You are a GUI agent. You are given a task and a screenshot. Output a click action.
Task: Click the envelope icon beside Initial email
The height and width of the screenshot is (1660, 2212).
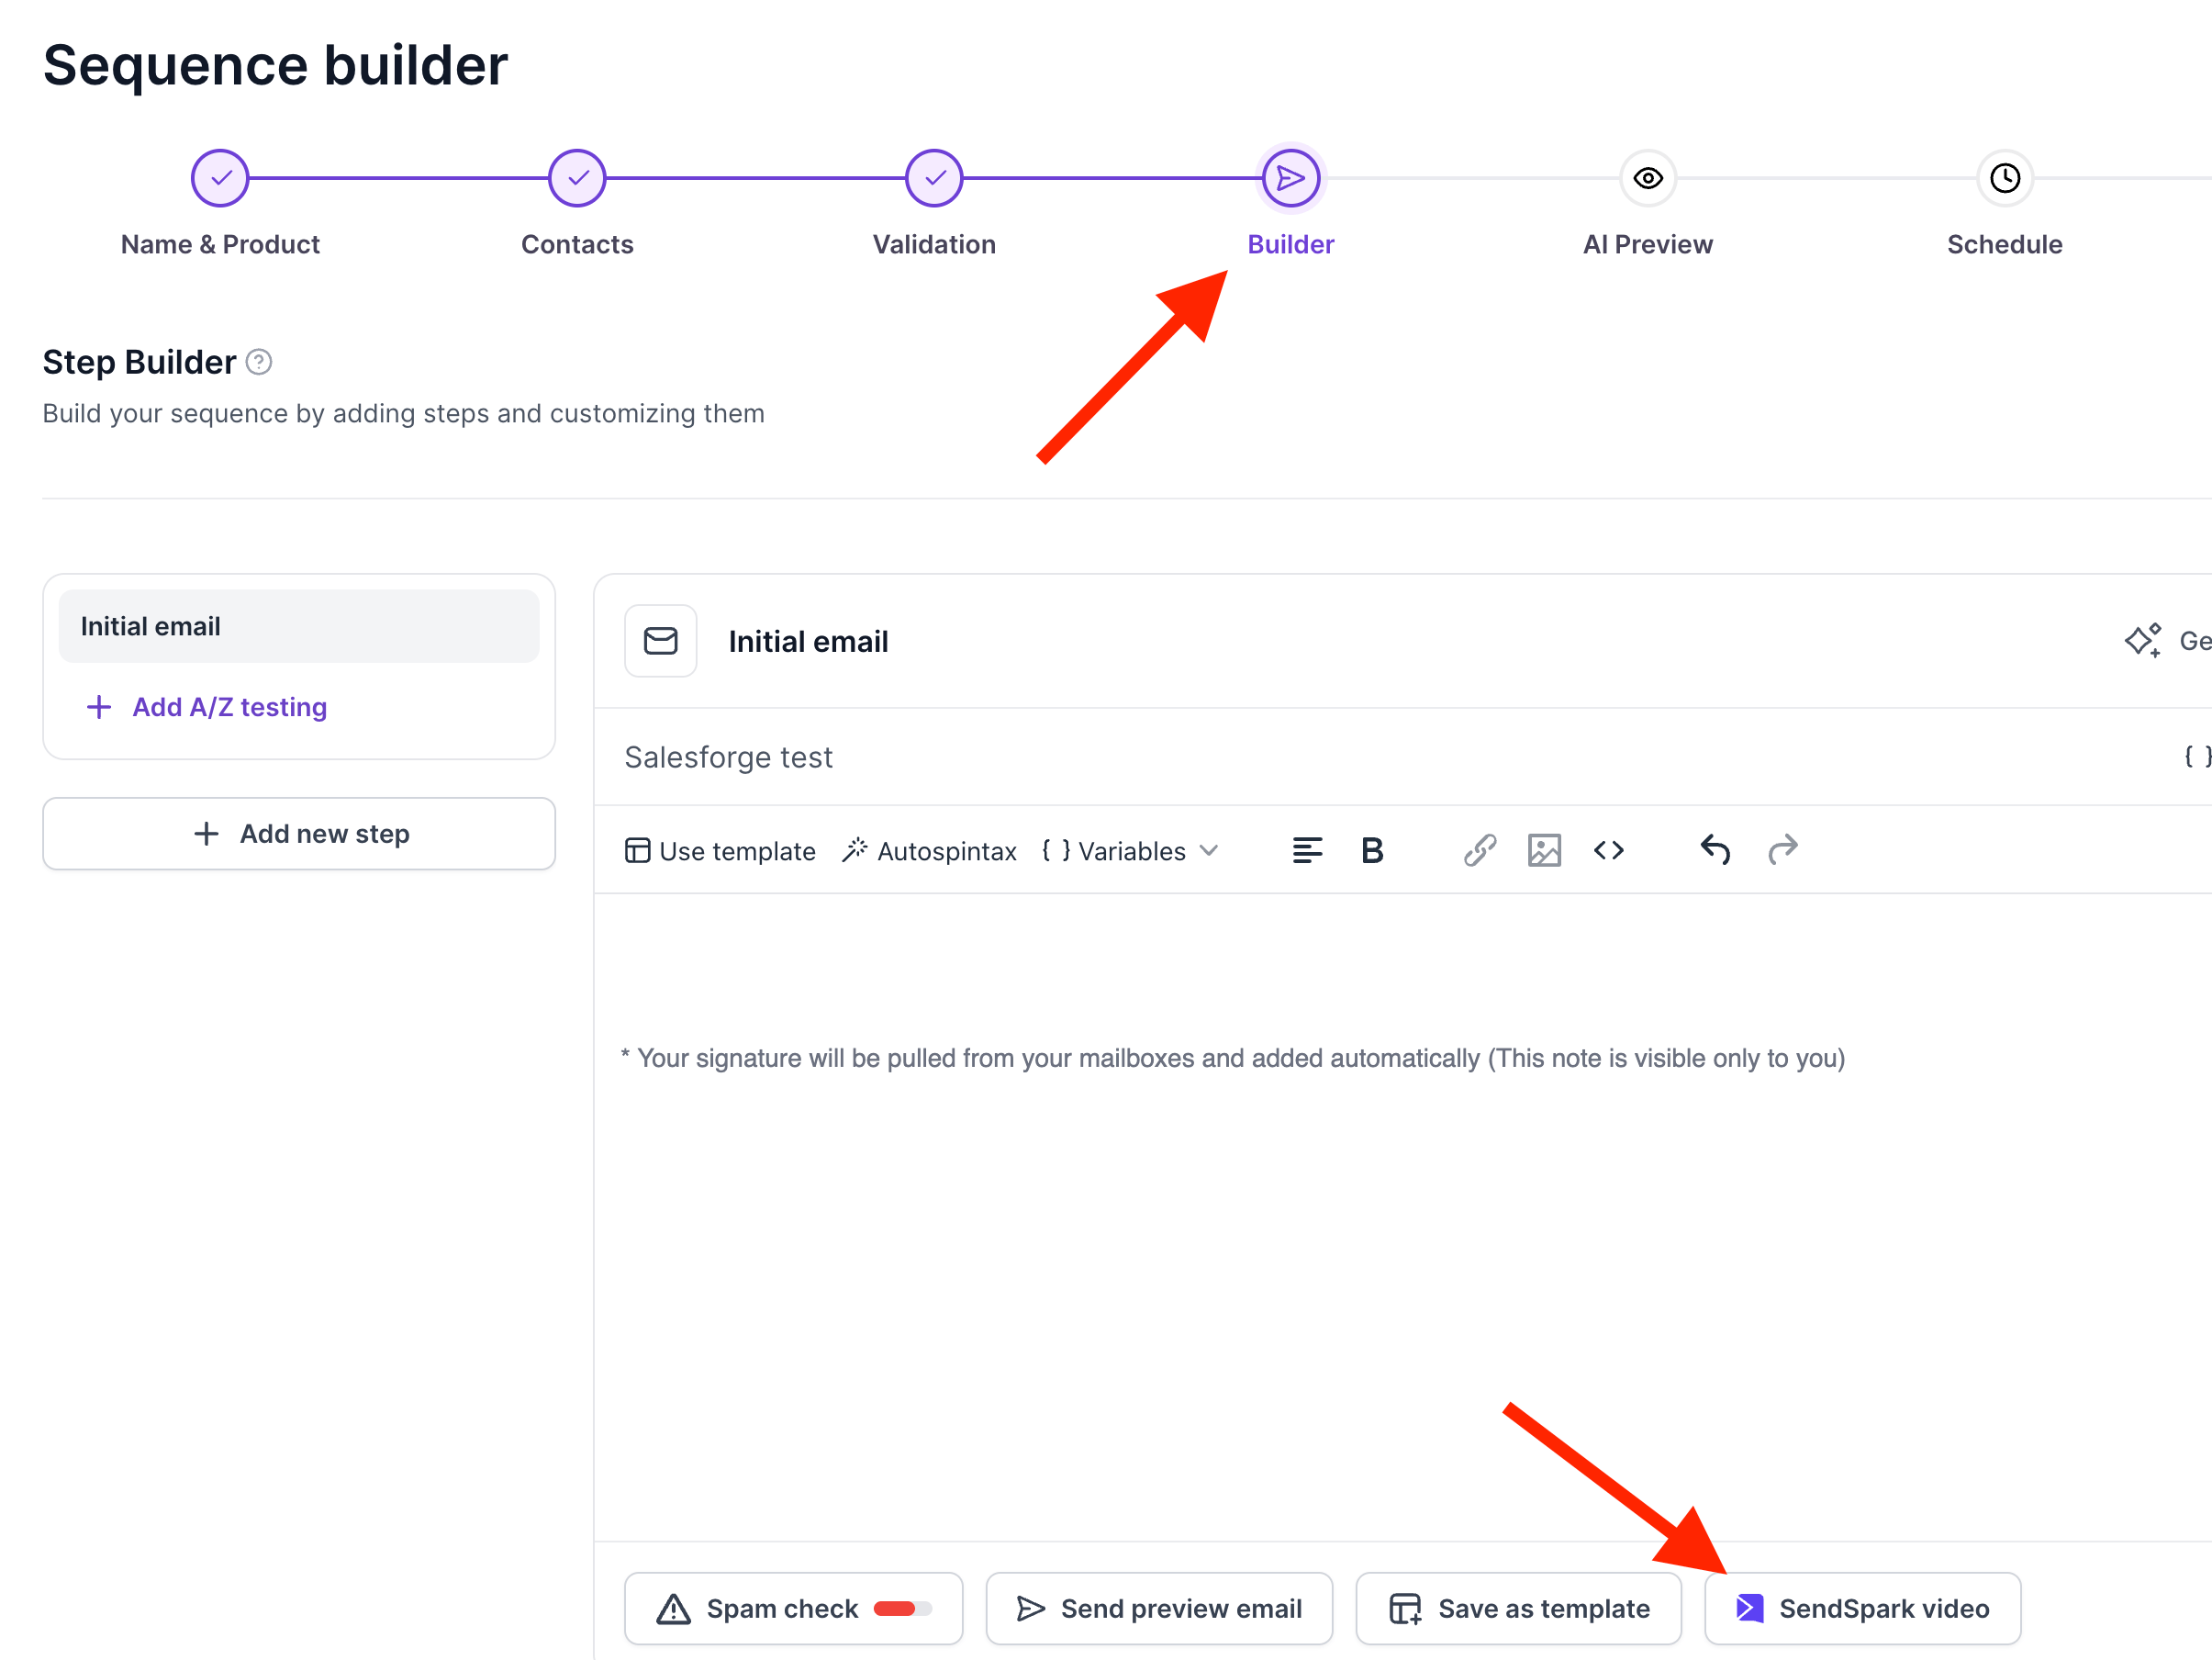pos(661,642)
